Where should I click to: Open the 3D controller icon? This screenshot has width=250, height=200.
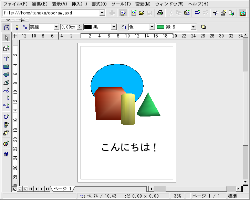click(x=6, y=154)
